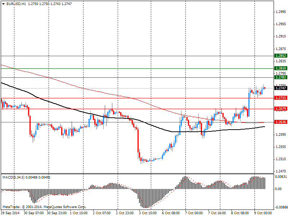The width and height of the screenshot is (288, 216).
Task: Click the 9 Oct 00:00 time label
Action: coord(263,213)
